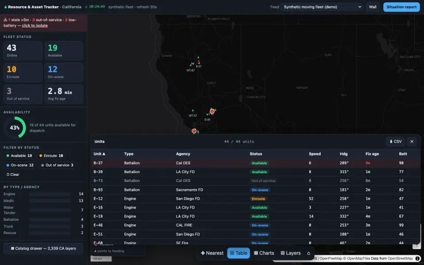Select unit E-19 in the table
The width and height of the screenshot is (424, 265).
pyautogui.click(x=256, y=216)
